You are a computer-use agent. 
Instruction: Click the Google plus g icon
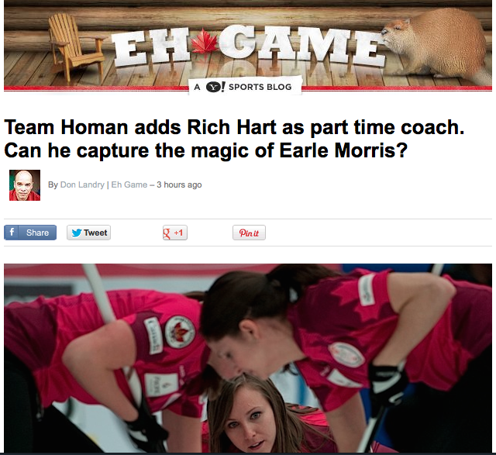coord(167,233)
